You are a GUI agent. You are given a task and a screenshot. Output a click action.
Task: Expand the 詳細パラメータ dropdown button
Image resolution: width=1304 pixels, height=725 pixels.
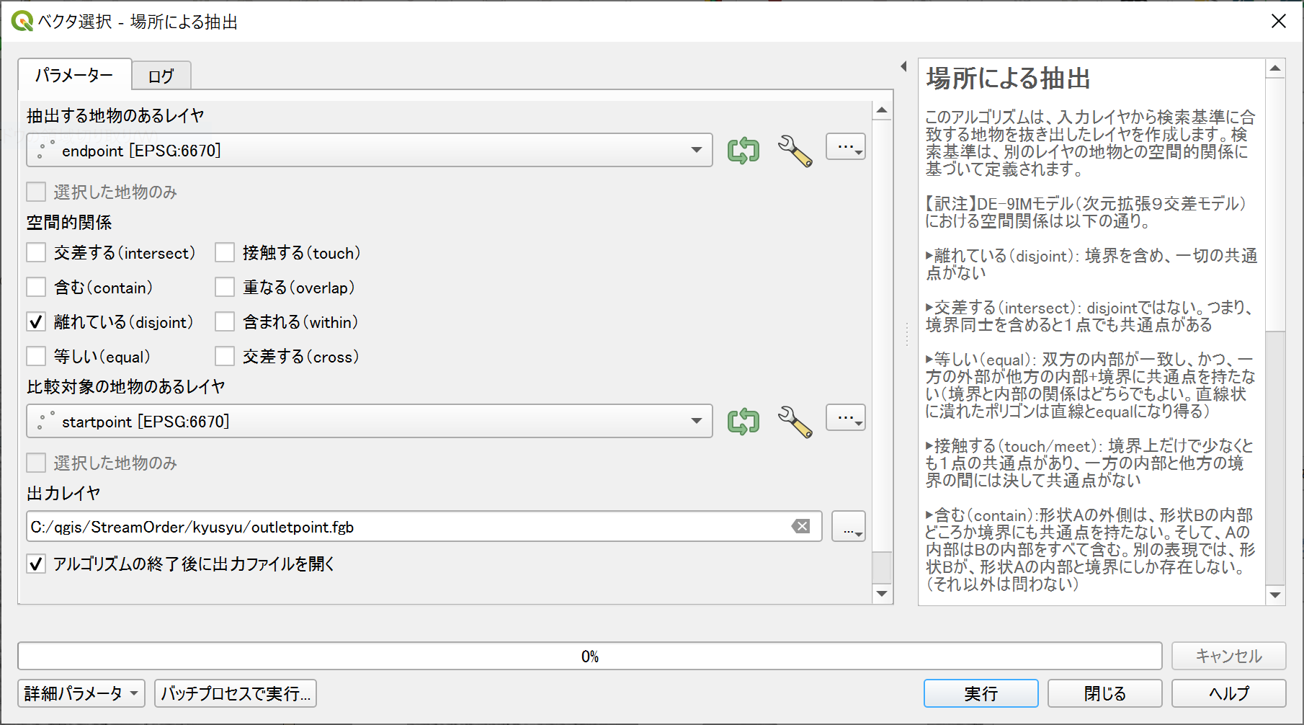click(x=81, y=693)
